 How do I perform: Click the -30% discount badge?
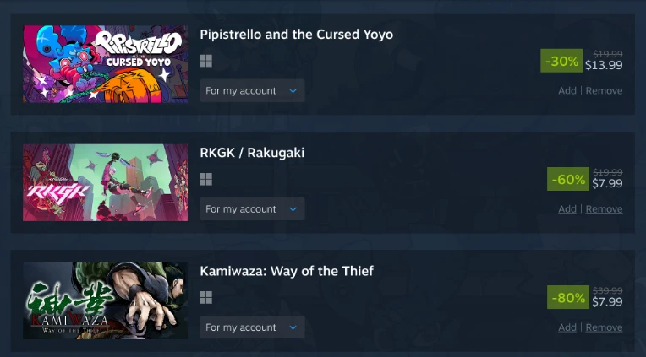561,61
